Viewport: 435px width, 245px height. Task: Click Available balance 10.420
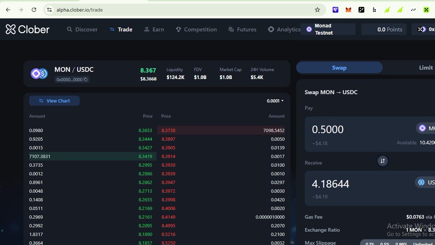416,142
